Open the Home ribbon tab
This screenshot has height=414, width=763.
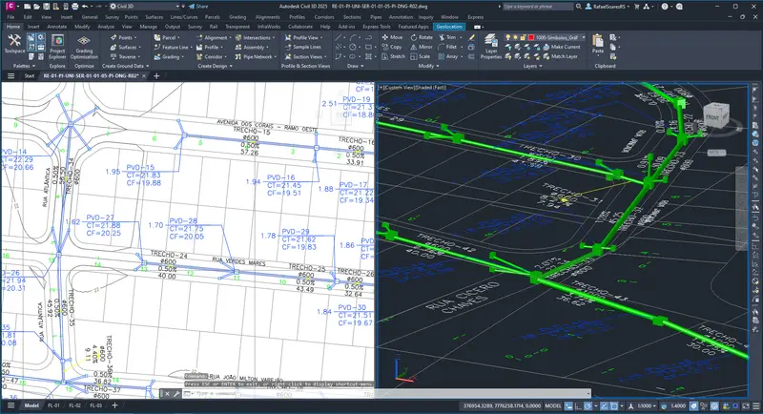coord(13,27)
